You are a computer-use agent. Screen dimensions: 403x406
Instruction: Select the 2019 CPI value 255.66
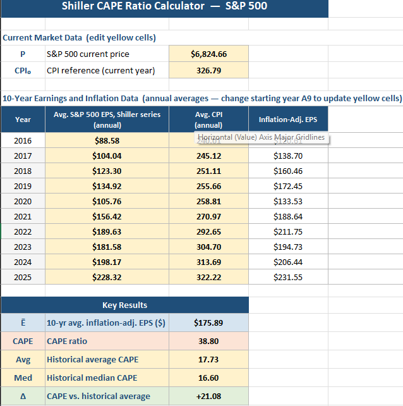pyautogui.click(x=208, y=186)
